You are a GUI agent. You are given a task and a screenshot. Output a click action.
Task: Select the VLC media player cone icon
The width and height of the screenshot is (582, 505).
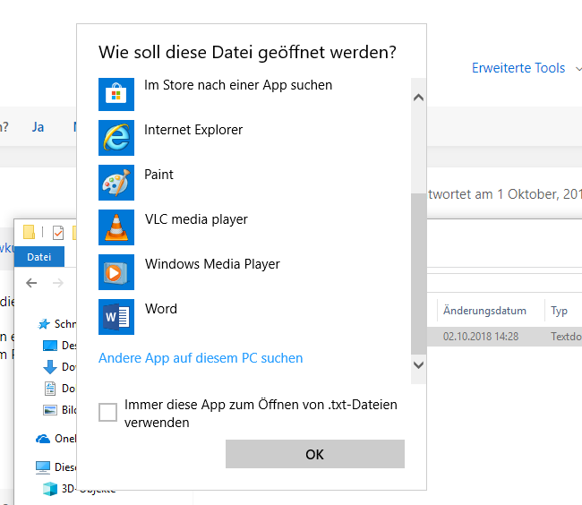pos(116,227)
